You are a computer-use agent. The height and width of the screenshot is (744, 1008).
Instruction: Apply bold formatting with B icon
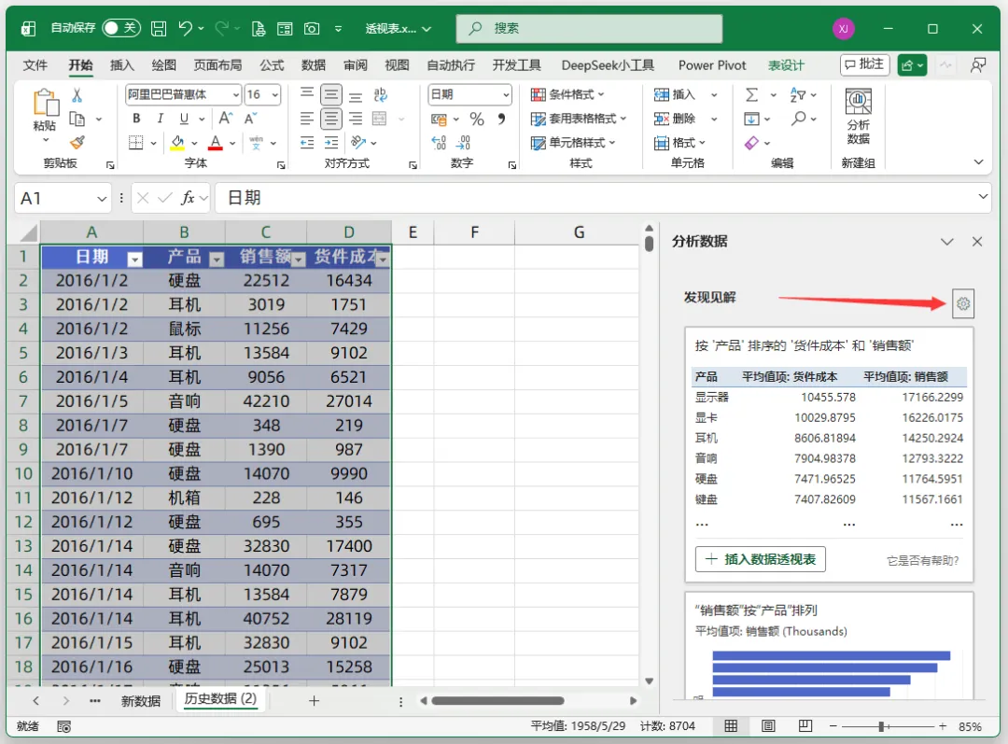[x=136, y=119]
